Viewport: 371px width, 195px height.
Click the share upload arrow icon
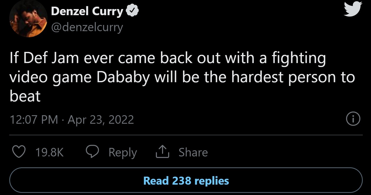[163, 152]
